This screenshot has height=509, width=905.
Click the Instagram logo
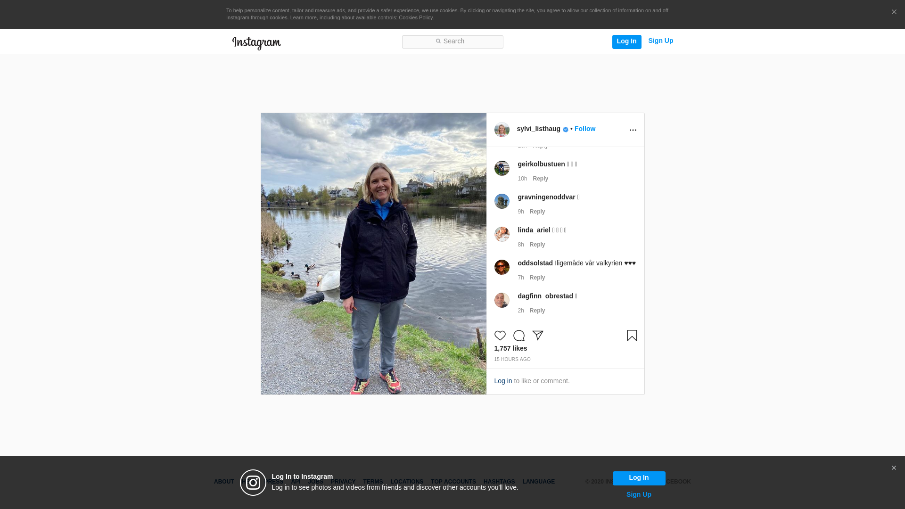tap(256, 43)
